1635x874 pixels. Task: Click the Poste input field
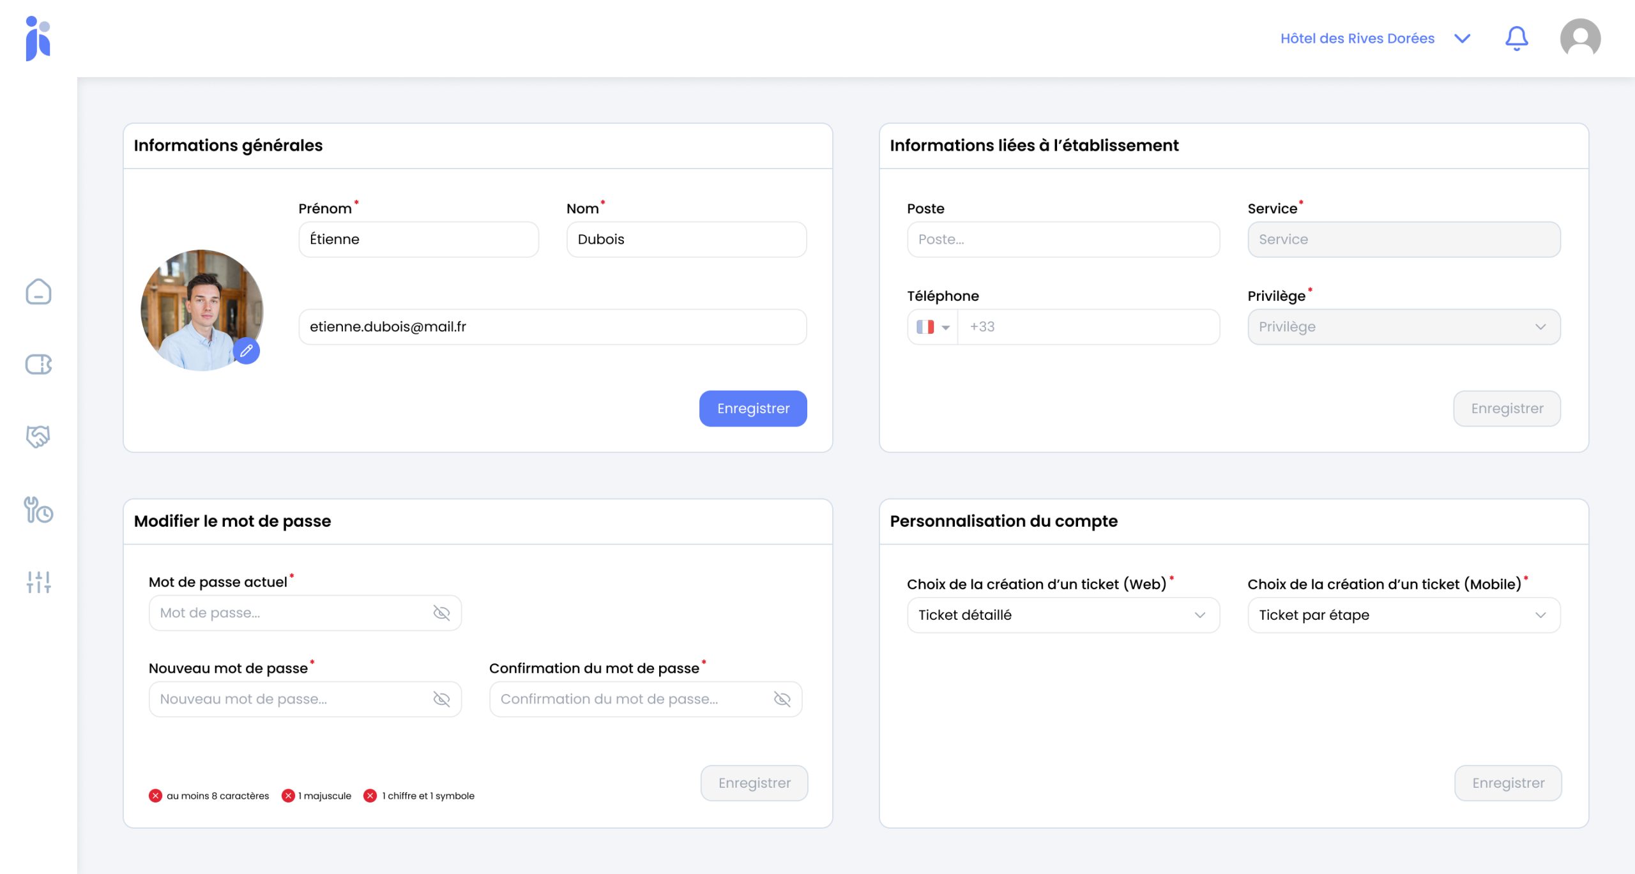[x=1063, y=239]
